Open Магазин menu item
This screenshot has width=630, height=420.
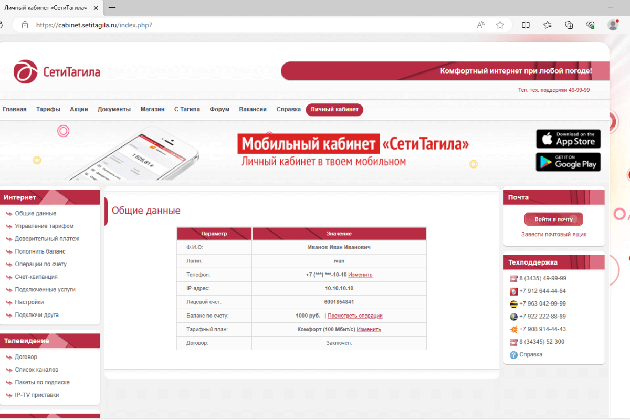point(152,109)
